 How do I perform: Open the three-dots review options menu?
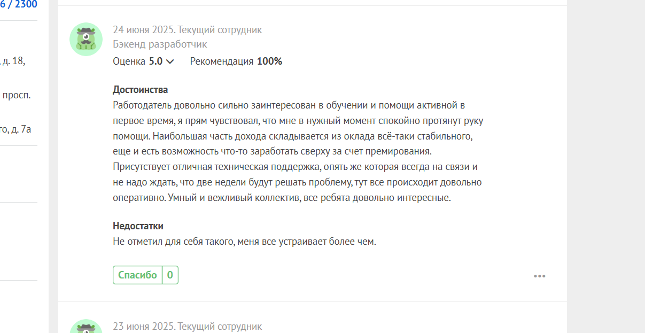[539, 276]
